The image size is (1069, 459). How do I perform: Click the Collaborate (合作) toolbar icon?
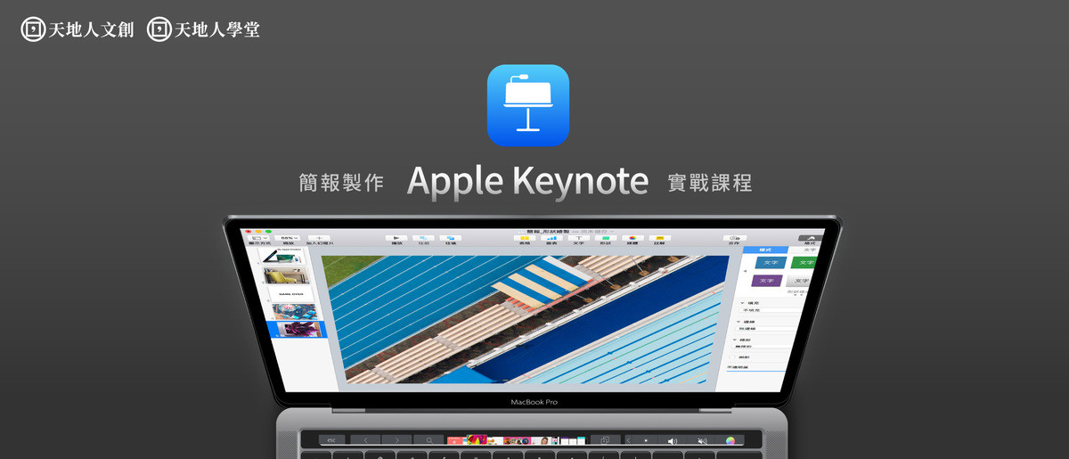(735, 238)
